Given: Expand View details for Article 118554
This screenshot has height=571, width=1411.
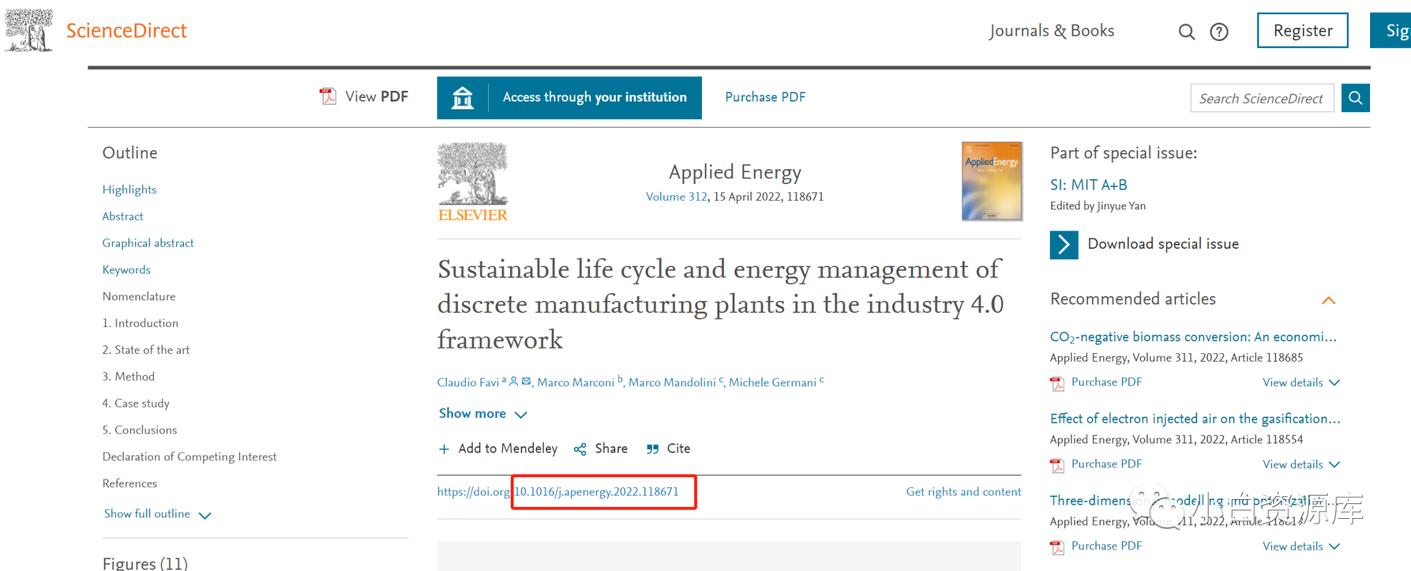Looking at the screenshot, I should [x=1301, y=465].
